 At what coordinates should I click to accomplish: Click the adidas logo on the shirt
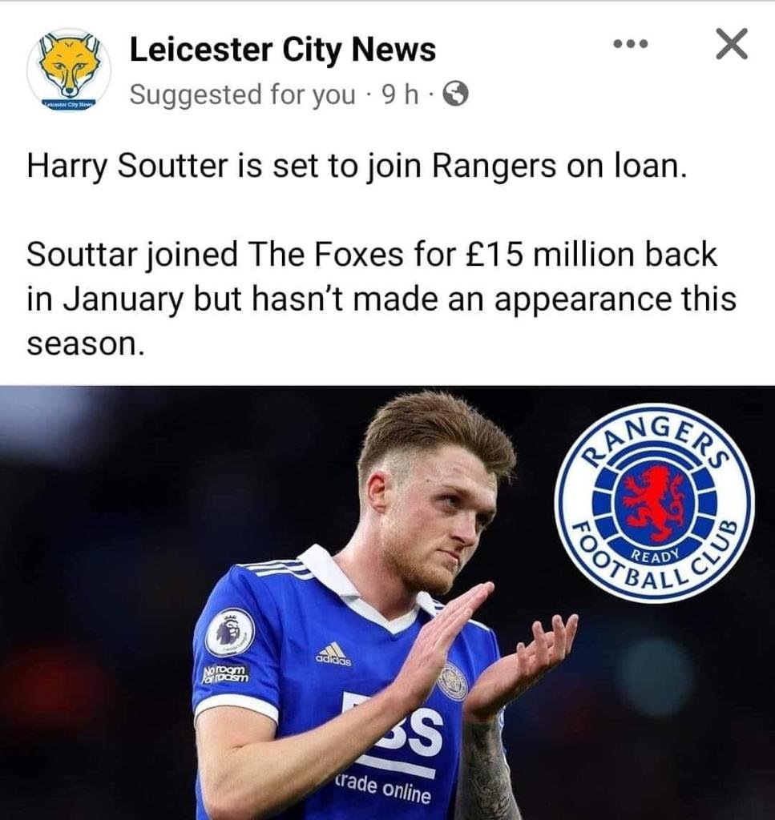pos(333,654)
